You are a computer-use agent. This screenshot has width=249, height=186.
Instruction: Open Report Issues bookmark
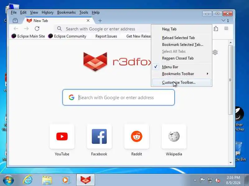tap(106, 36)
